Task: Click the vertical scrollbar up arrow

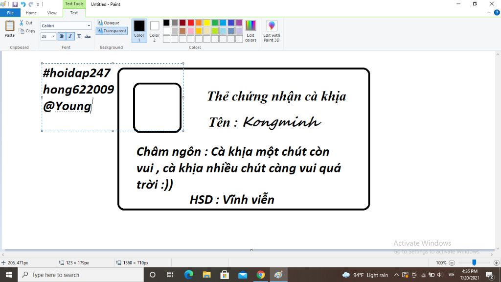Action: (x=498, y=55)
